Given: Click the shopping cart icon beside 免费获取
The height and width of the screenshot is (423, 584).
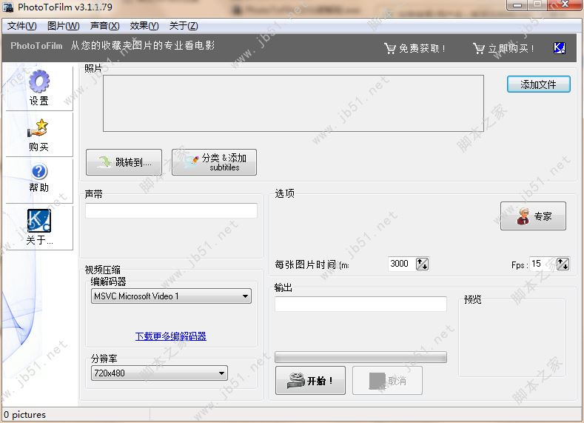Looking at the screenshot, I should pos(390,48).
